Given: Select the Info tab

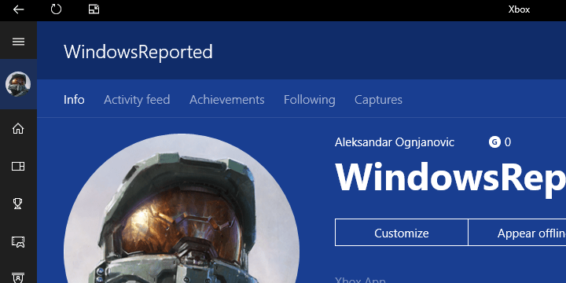Looking at the screenshot, I should [74, 100].
